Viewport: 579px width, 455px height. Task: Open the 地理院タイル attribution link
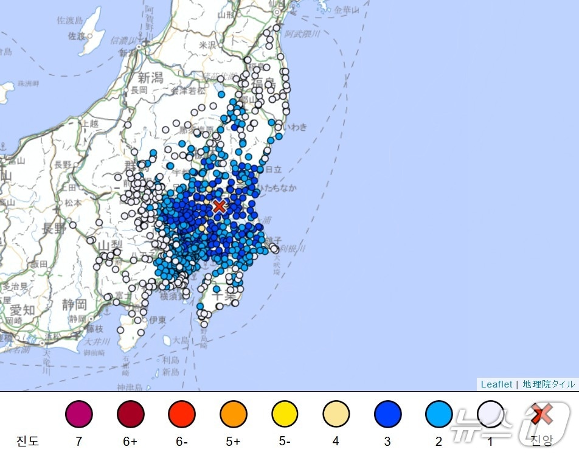pos(548,384)
